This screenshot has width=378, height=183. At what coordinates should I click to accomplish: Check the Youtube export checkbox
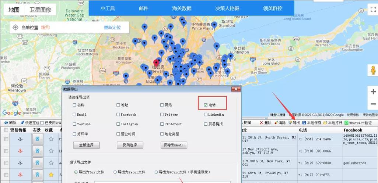74,124
